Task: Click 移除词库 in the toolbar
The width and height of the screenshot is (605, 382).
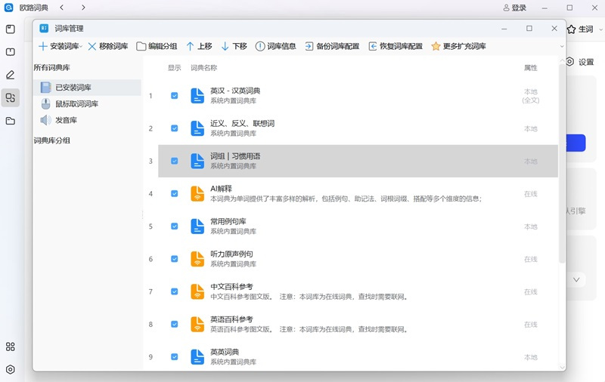Action: [107, 46]
